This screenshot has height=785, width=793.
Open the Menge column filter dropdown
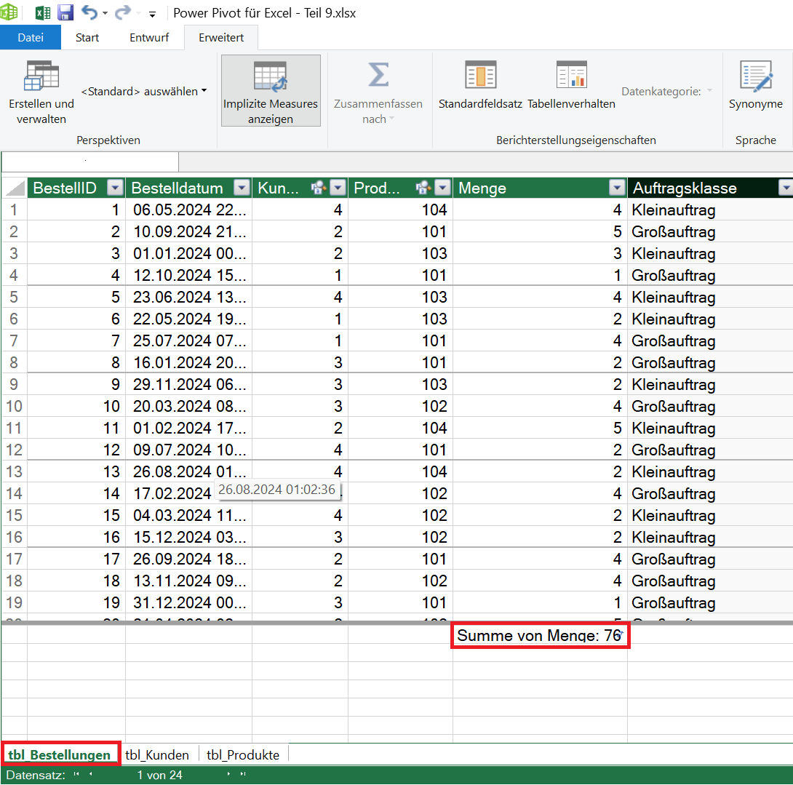(x=617, y=188)
